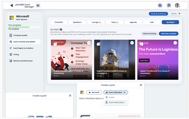189x119 pixels.
Task: Click the Company profile sidebar icon
Action: tap(11, 35)
